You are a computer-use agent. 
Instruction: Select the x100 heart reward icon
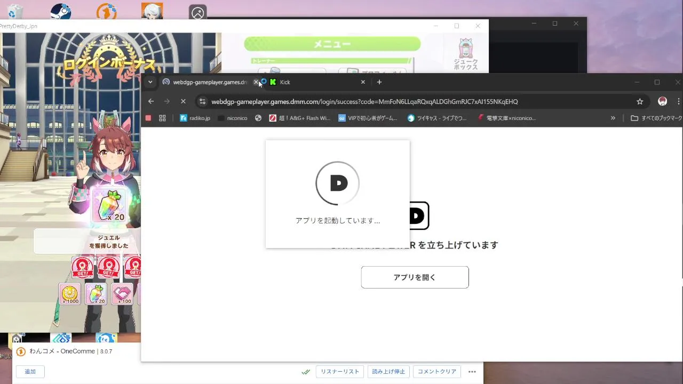click(x=122, y=294)
